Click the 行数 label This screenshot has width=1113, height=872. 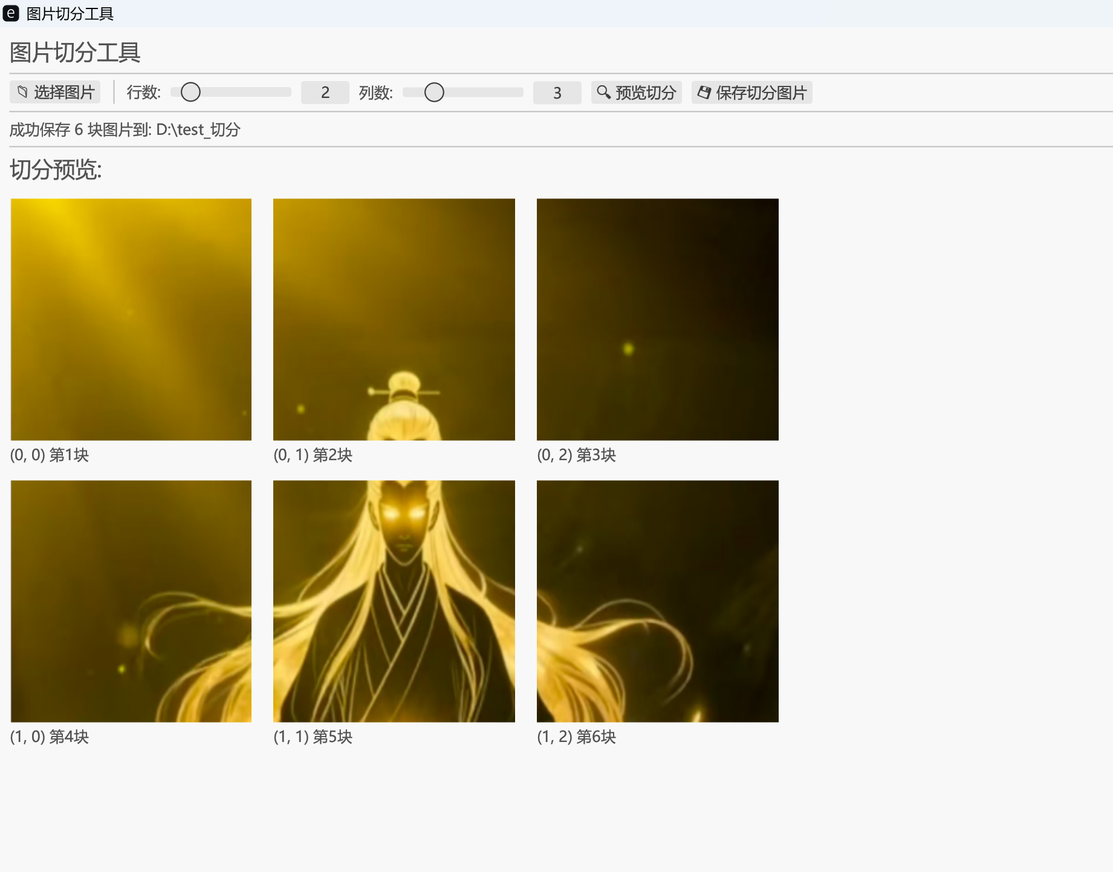(144, 93)
